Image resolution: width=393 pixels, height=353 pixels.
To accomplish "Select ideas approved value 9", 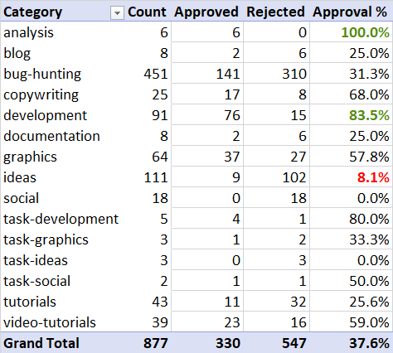I will point(235,177).
